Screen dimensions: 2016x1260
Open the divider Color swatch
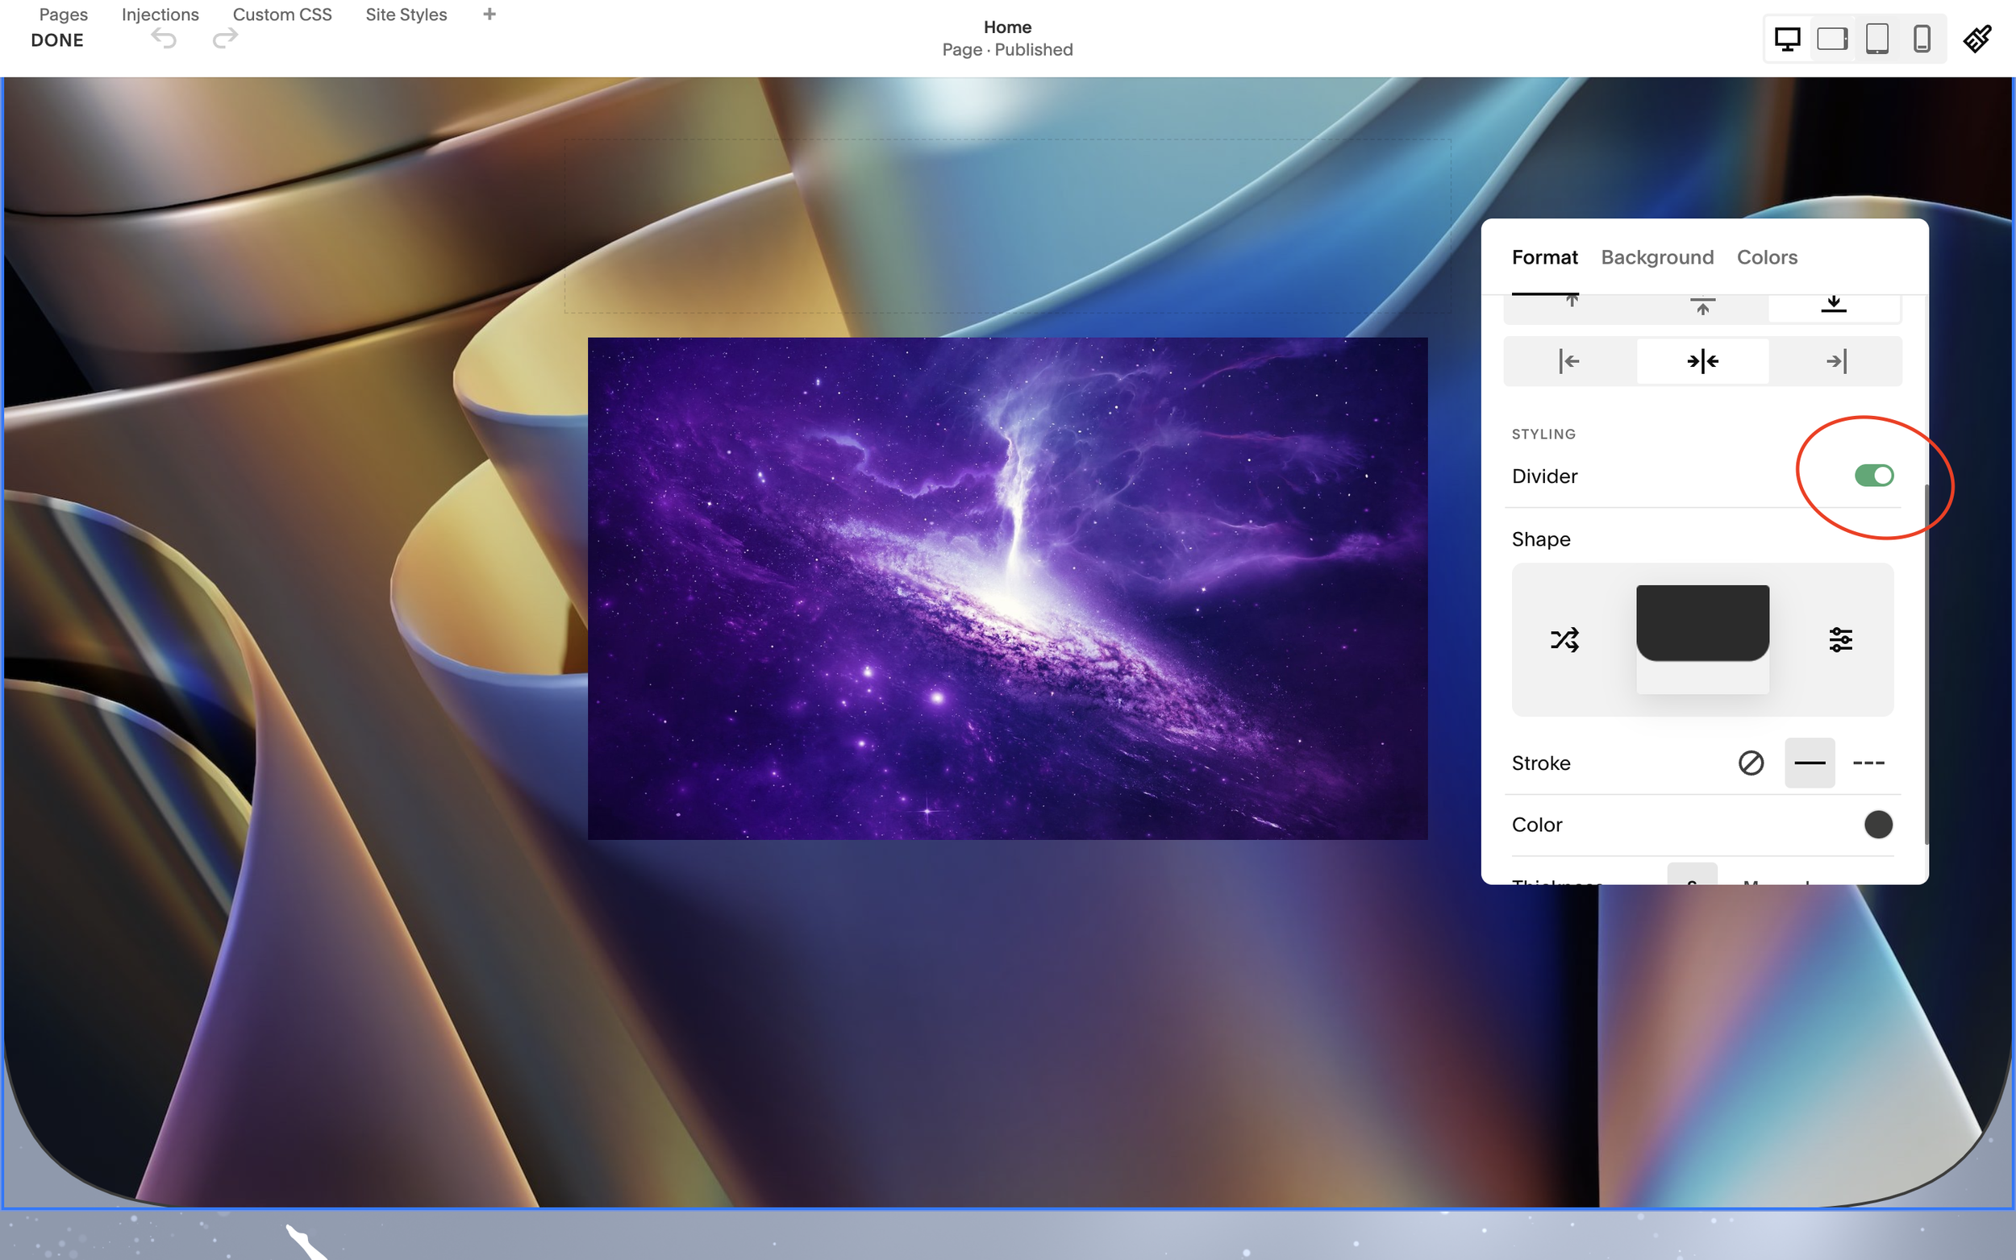click(1878, 824)
